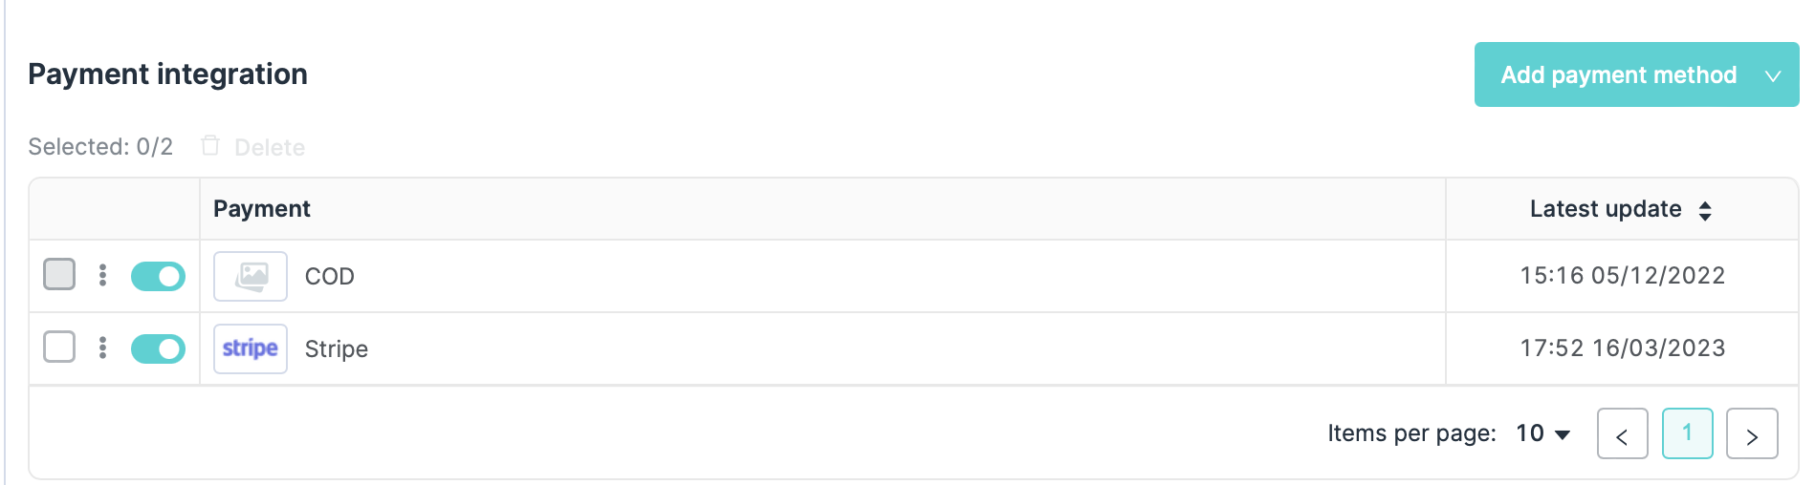1815x485 pixels.
Task: Open the items per page dropdown
Action: coord(1543,433)
